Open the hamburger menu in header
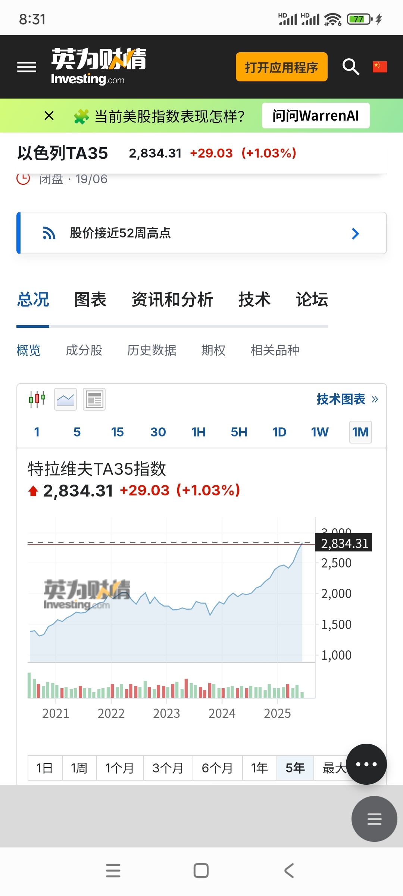 (x=27, y=67)
